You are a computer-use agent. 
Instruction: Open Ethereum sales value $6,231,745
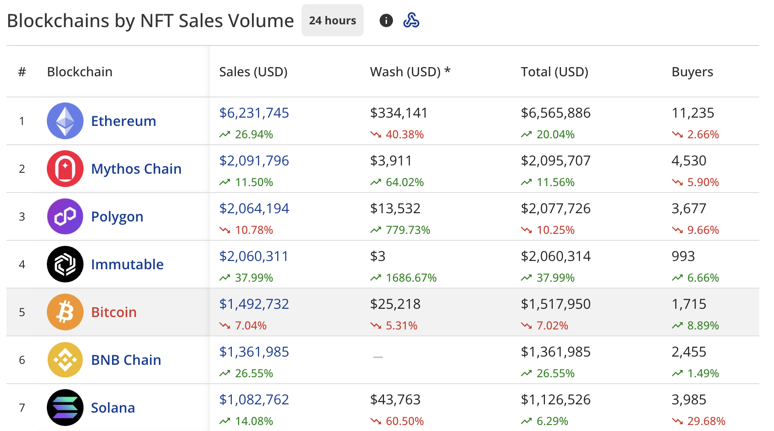tap(254, 113)
